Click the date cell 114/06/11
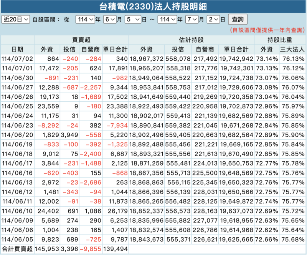This screenshot has height=255, width=307. [17, 202]
